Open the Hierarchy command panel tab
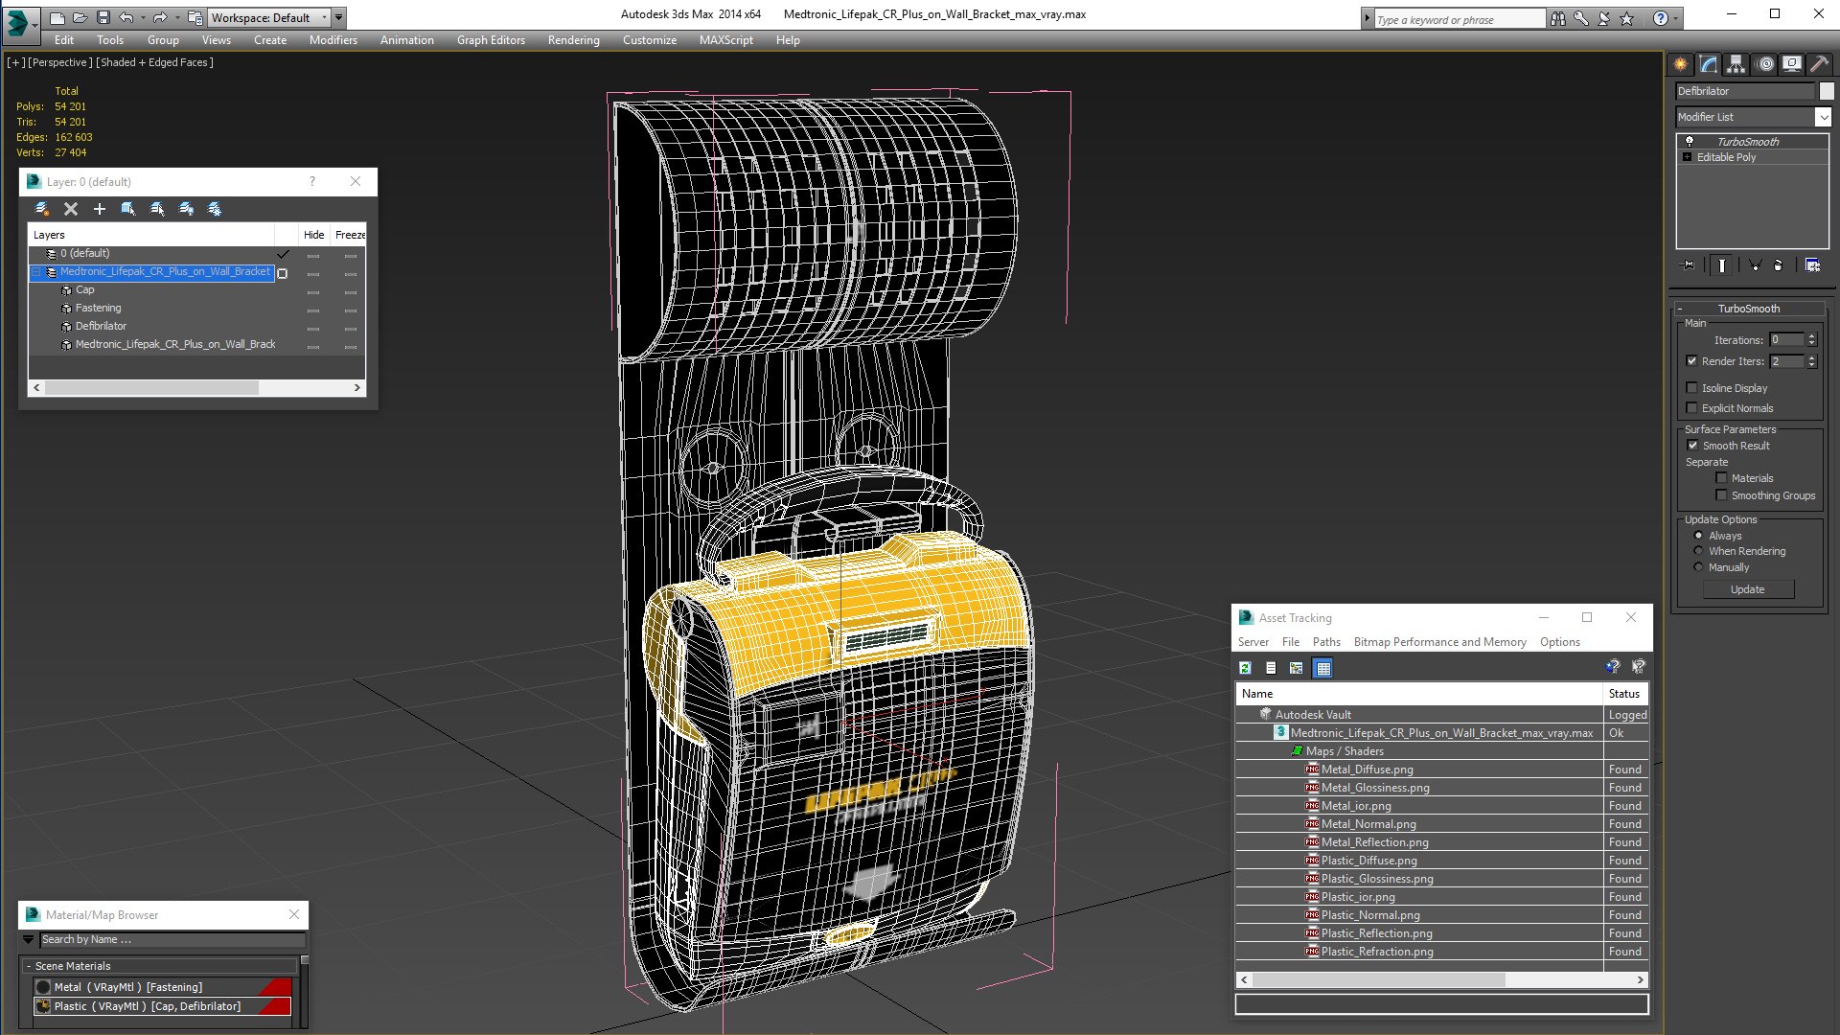Viewport: 1840px width, 1035px height. (x=1736, y=64)
